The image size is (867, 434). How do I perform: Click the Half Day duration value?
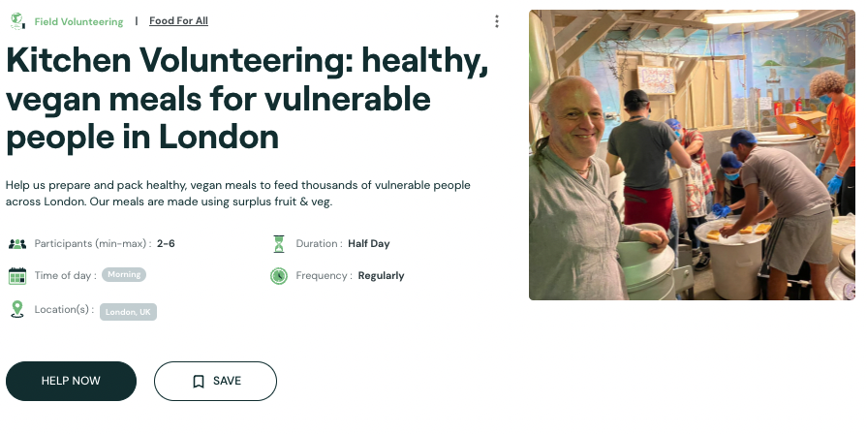click(x=369, y=244)
